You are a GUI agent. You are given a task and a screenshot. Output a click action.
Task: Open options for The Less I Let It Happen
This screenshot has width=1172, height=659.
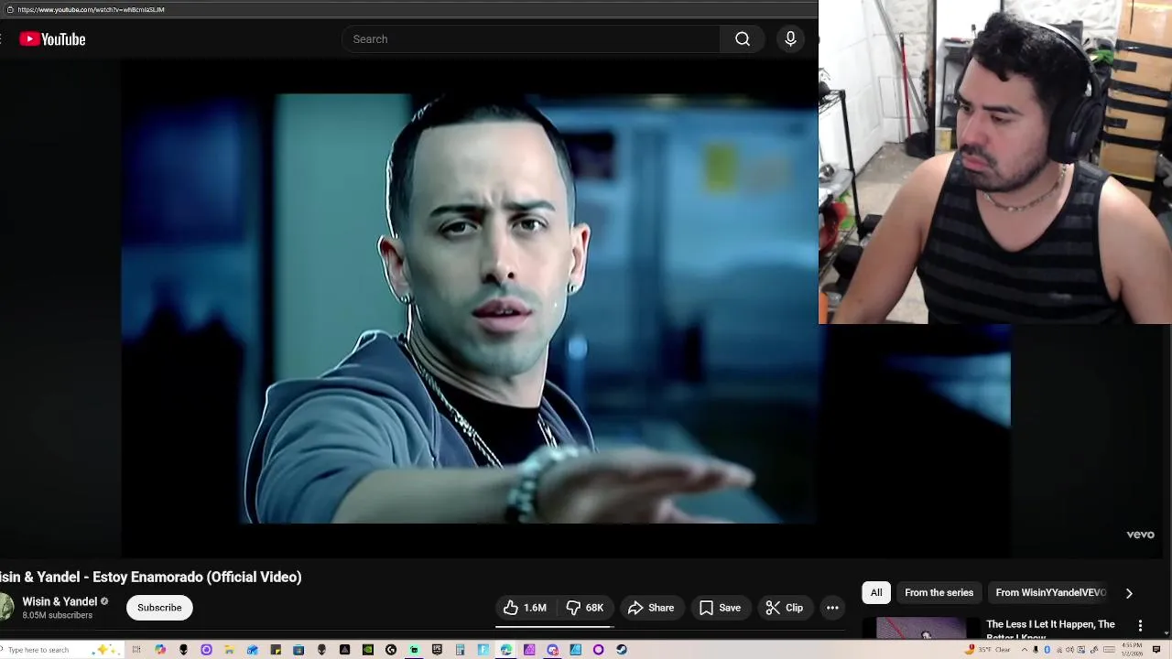tap(1140, 626)
